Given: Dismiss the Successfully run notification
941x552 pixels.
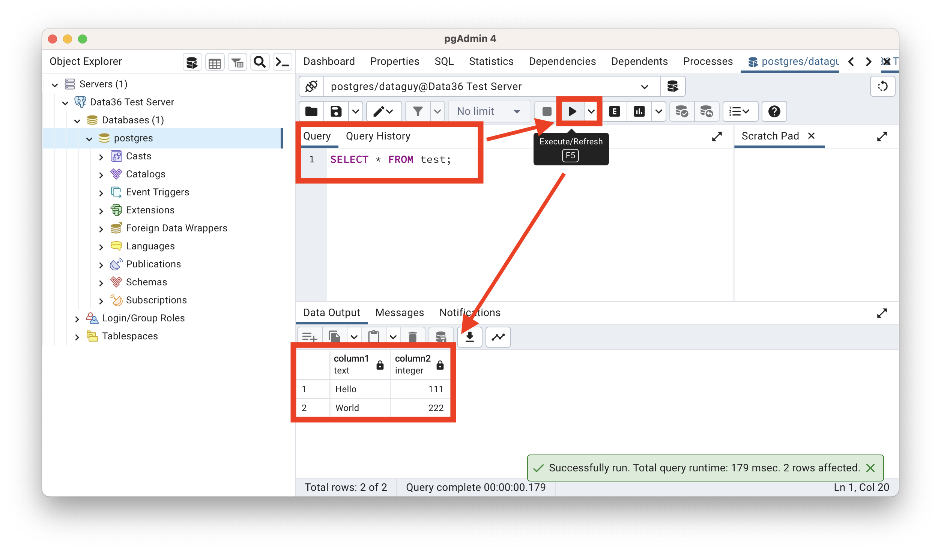Looking at the screenshot, I should click(x=870, y=468).
